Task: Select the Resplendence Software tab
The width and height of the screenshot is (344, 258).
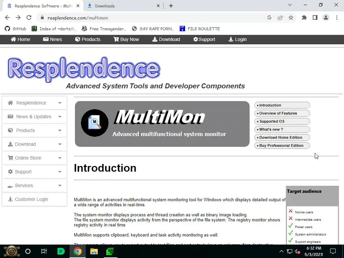Action: click(43, 6)
